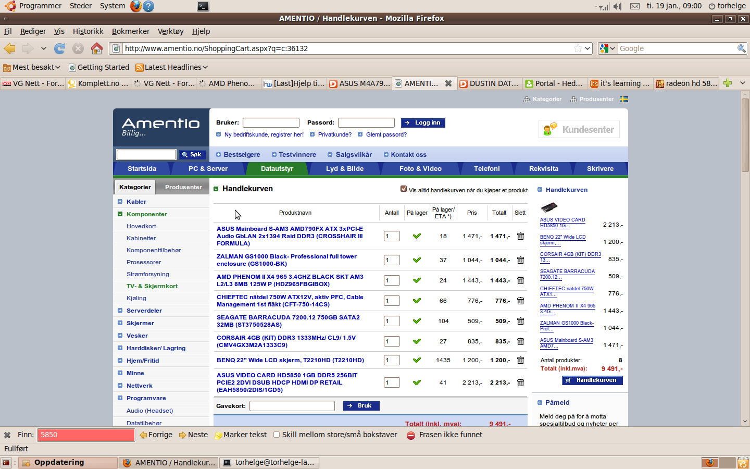The image size is (750, 469).
Task: Open the volume control in system tray
Action: (618, 6)
